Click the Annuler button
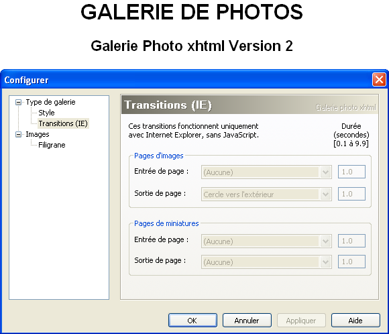Viewport: 389px width, 334px height. (247, 321)
